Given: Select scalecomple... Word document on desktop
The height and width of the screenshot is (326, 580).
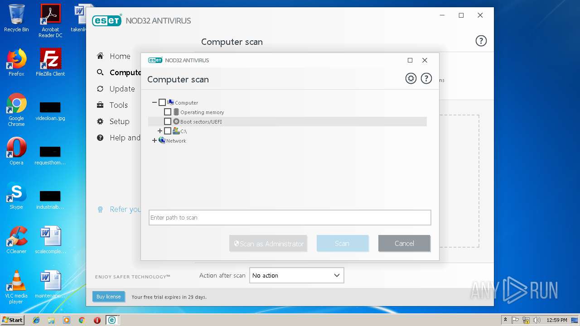Looking at the screenshot, I should (x=50, y=240).
